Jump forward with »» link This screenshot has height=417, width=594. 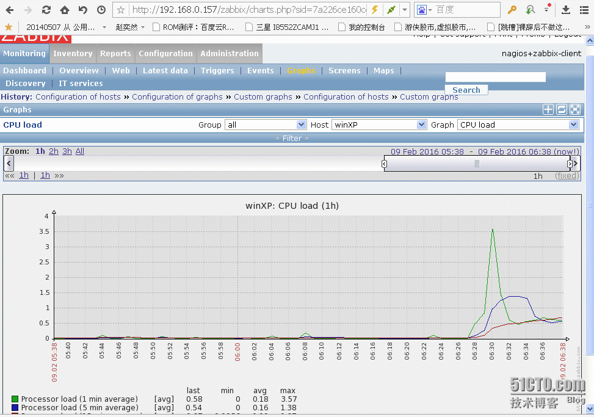[59, 175]
